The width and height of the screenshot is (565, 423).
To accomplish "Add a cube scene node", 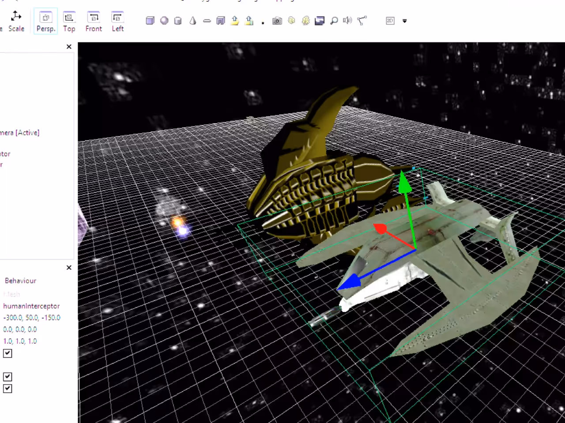I will click(x=150, y=21).
